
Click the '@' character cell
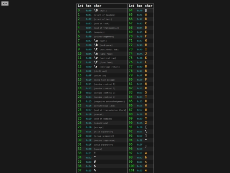coord(146,10)
